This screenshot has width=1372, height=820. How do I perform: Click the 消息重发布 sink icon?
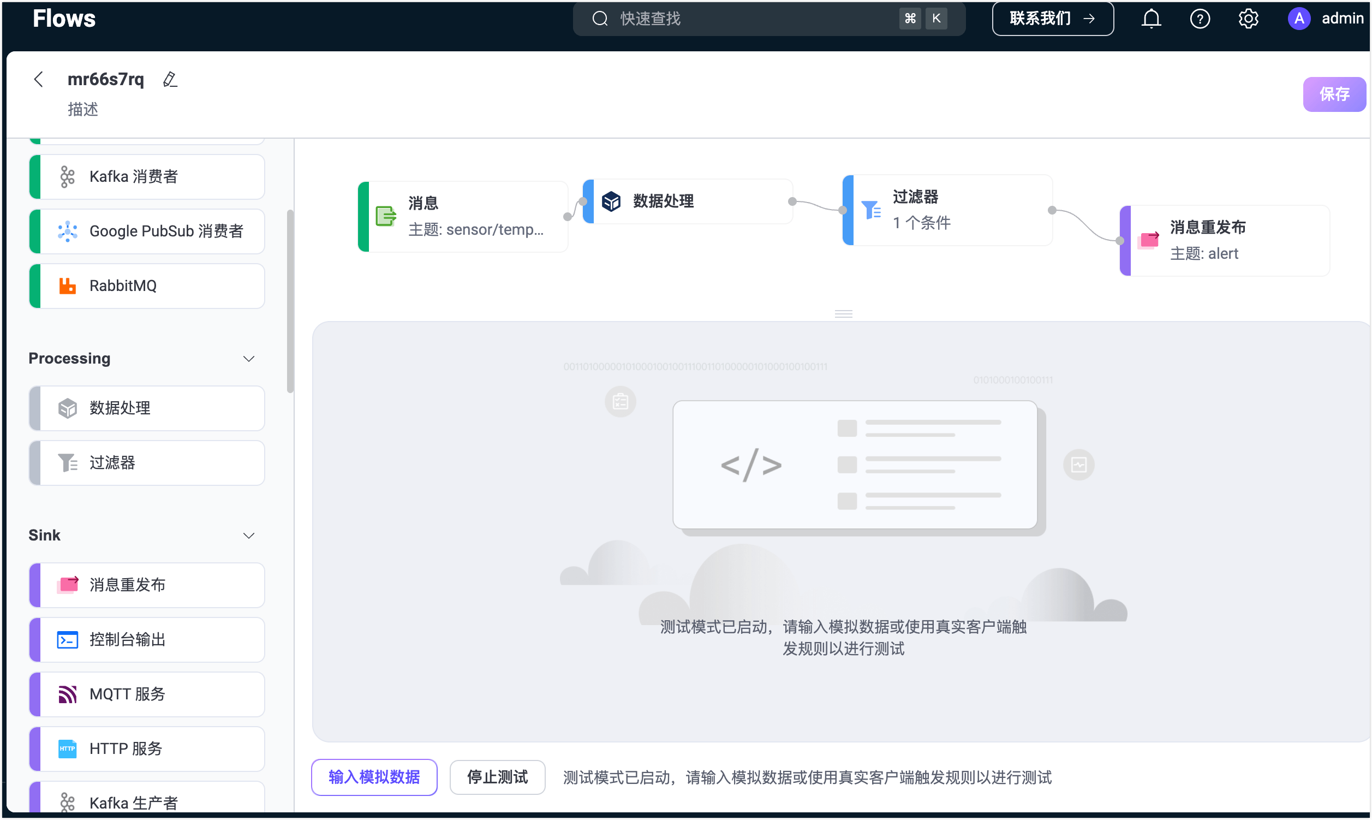[67, 585]
